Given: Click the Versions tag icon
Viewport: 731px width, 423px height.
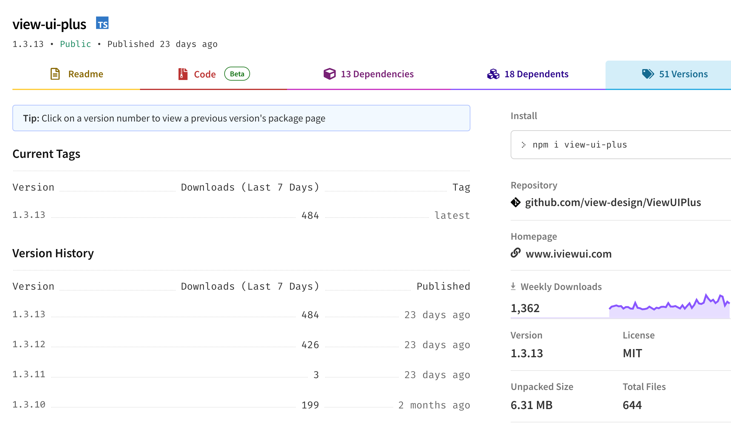Looking at the screenshot, I should [x=648, y=74].
